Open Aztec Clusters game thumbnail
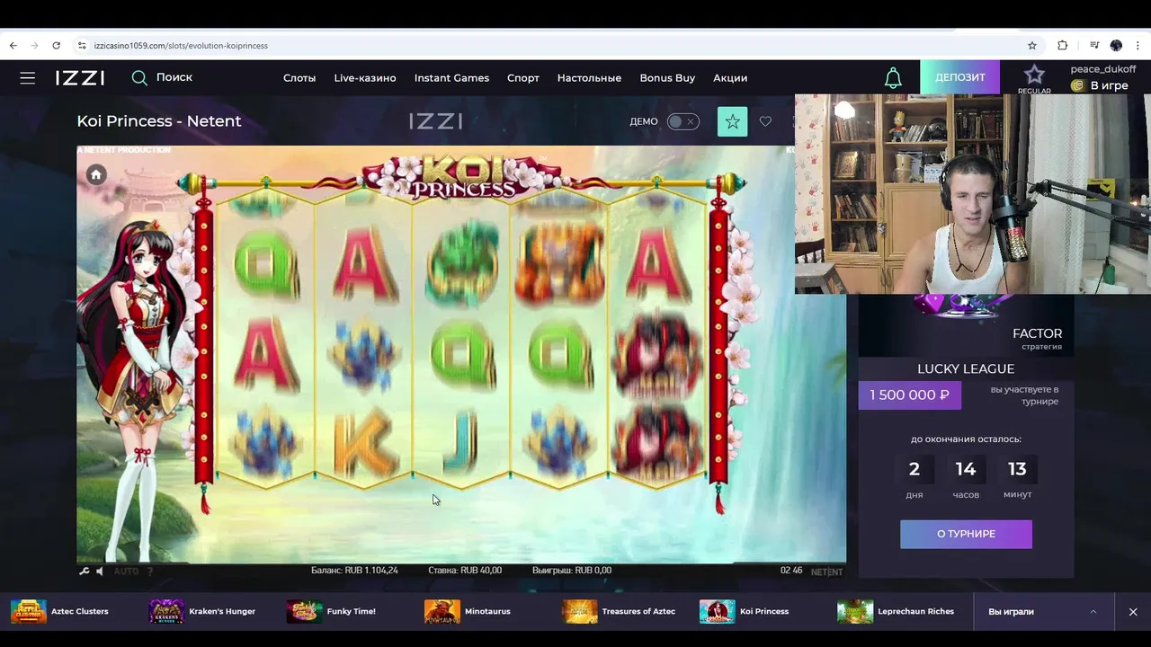 pyautogui.click(x=29, y=611)
